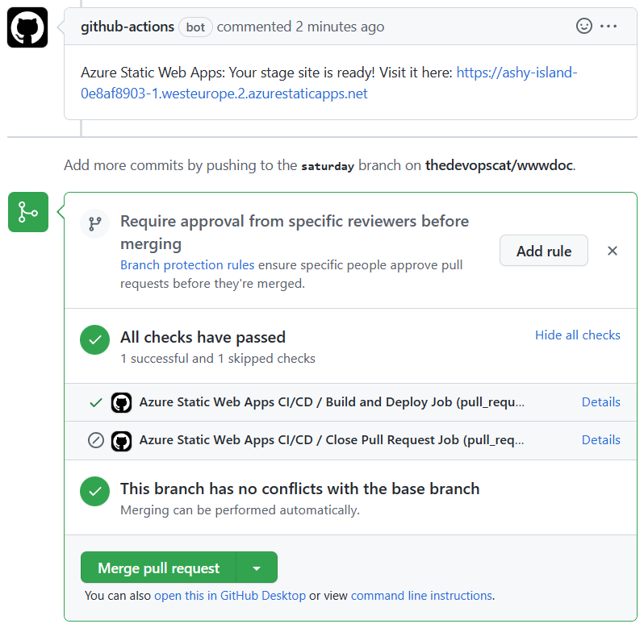Image resolution: width=644 pixels, height=628 pixels.
Task: Click the no conflicts green checkmark icon
Action: tap(95, 492)
